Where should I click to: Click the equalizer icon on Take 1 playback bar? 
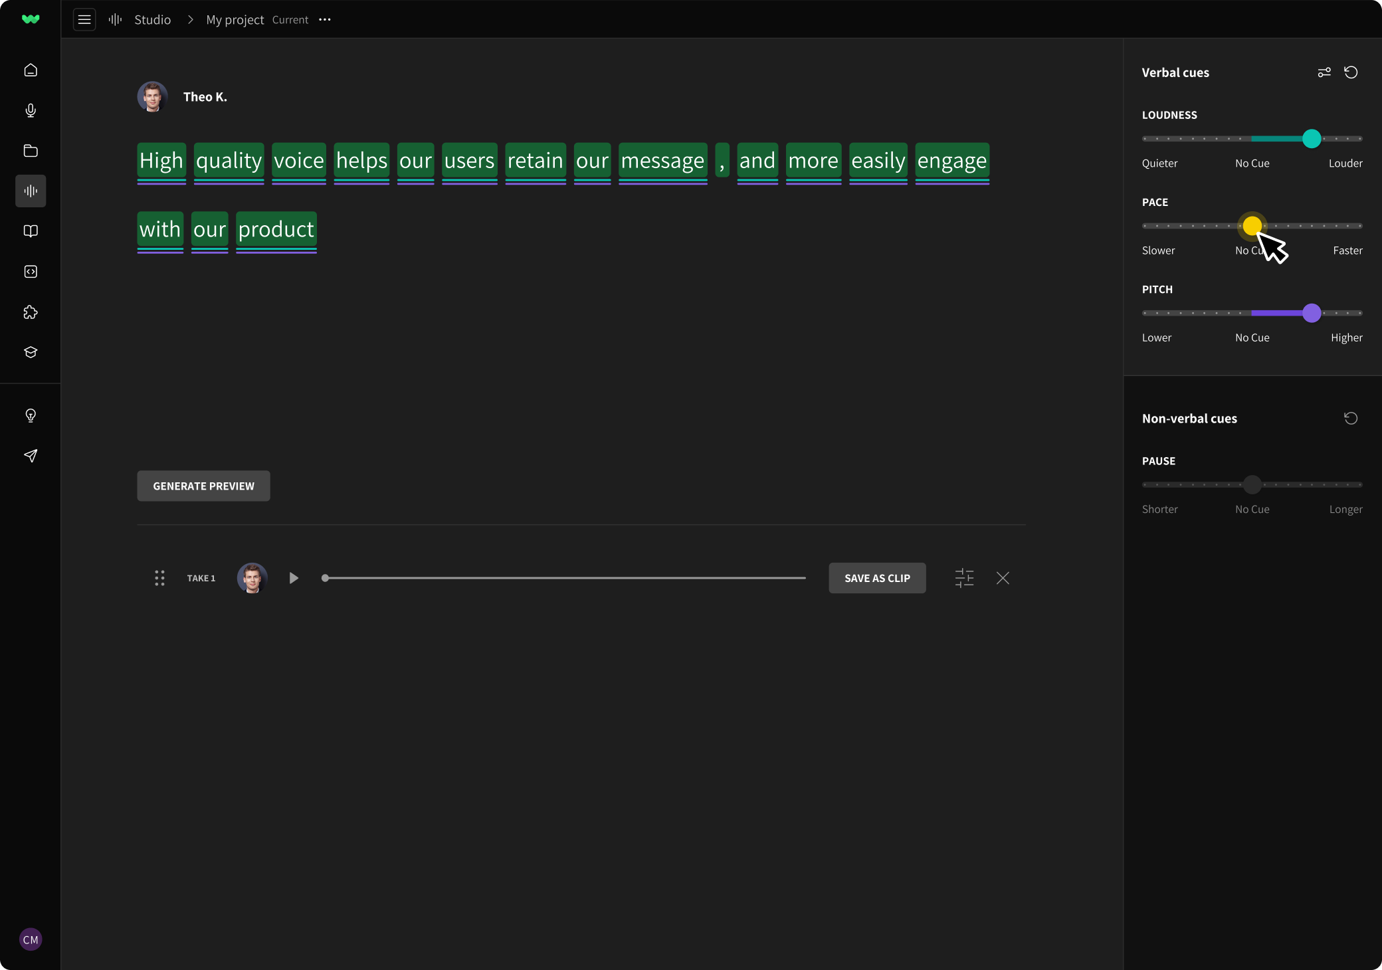pos(964,577)
